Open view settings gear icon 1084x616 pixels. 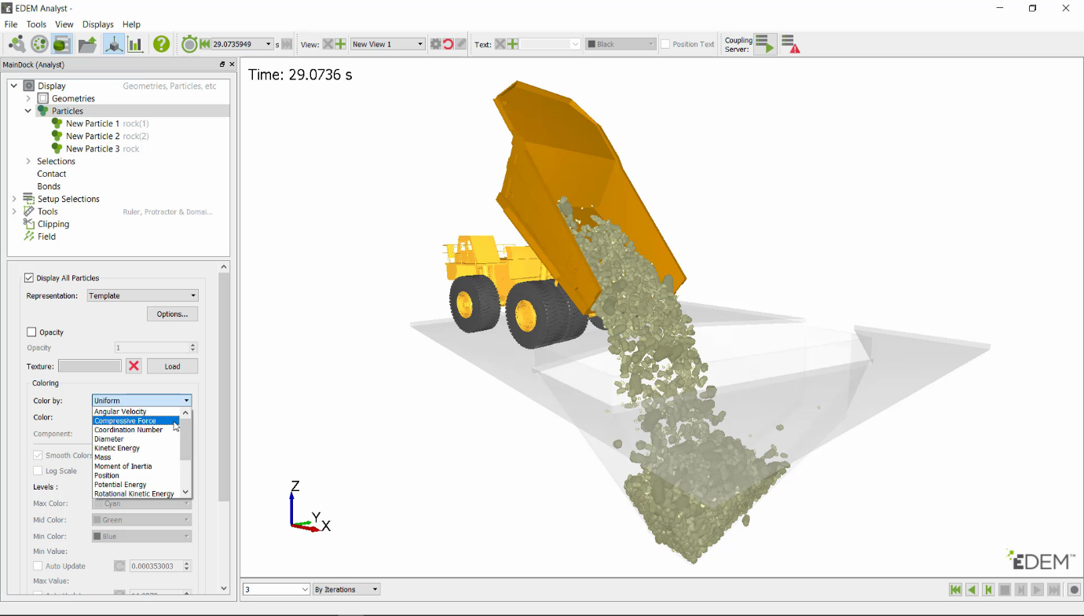tap(436, 44)
